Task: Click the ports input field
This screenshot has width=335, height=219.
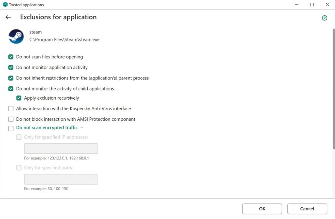Action: click(61, 179)
